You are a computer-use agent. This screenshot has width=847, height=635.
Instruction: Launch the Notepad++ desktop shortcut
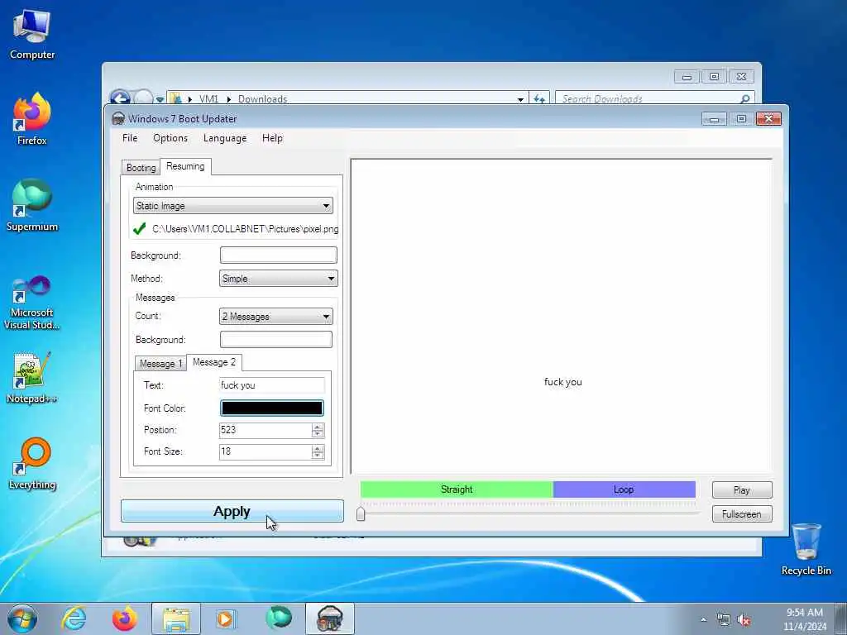(x=32, y=378)
